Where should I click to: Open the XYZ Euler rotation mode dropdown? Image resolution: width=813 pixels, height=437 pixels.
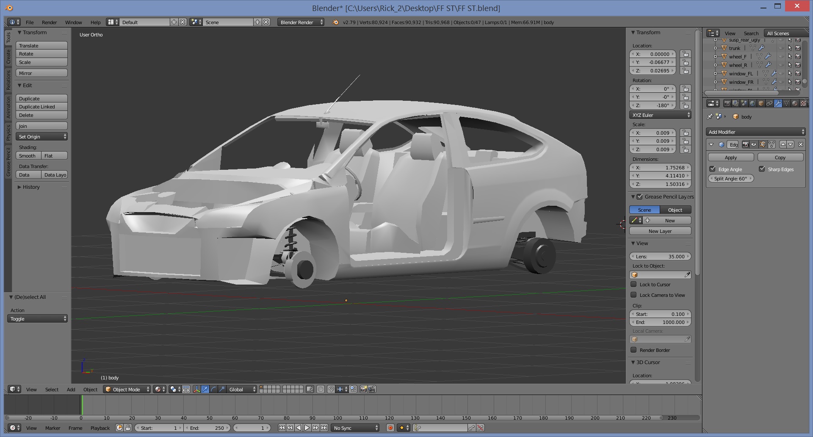pos(660,115)
